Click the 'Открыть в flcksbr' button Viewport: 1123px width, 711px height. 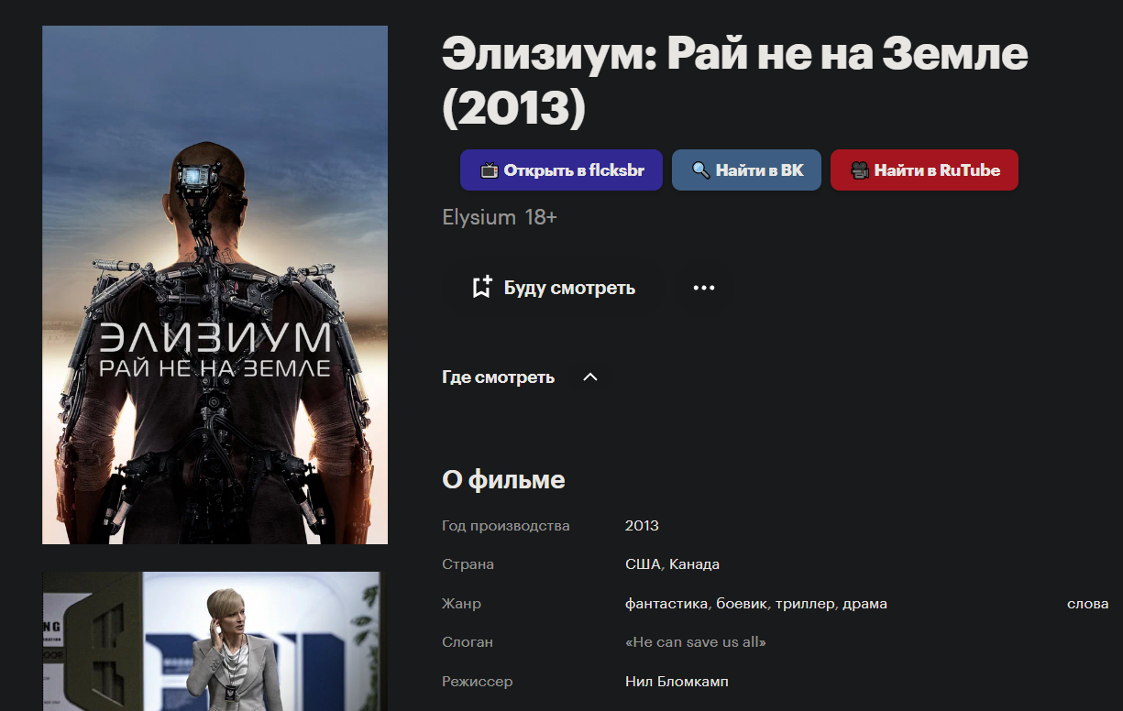(561, 170)
